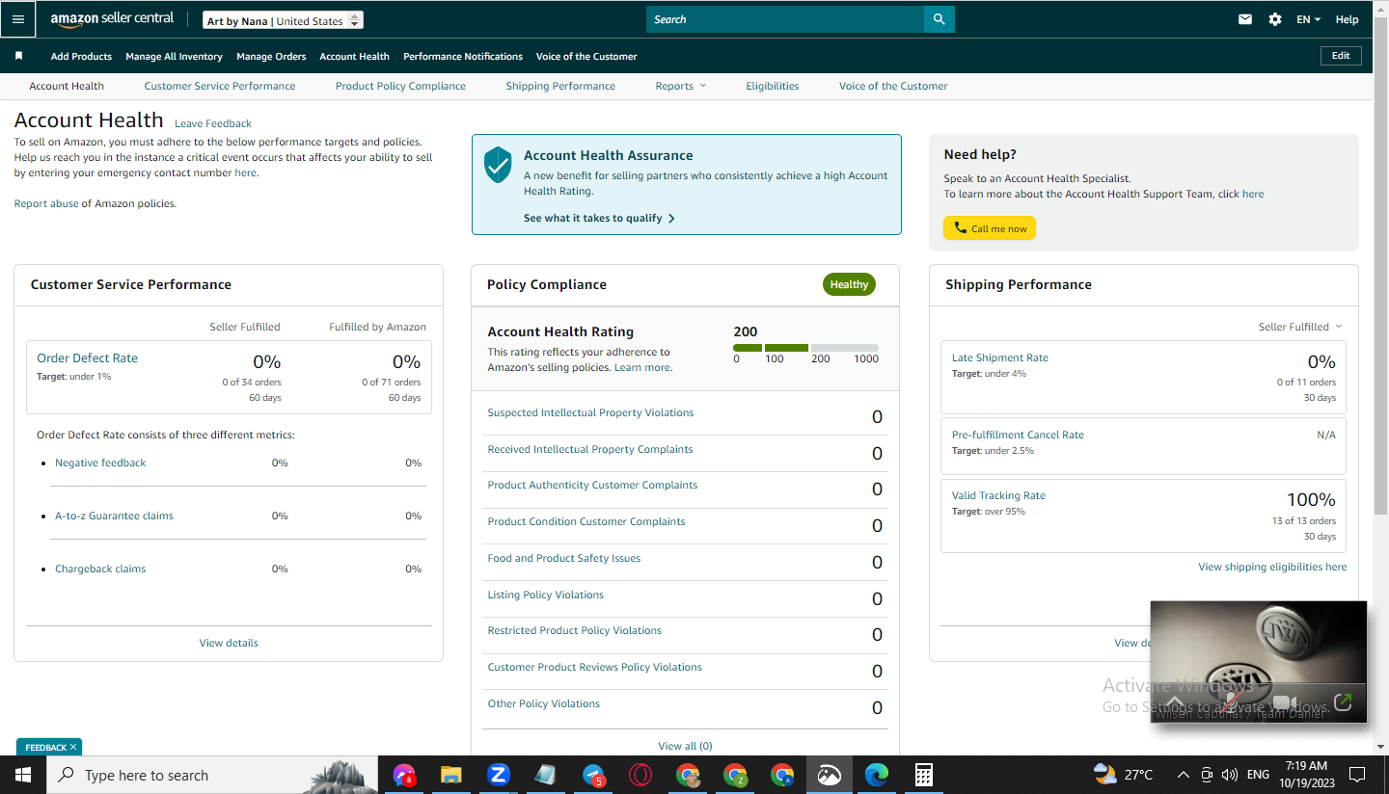The image size is (1389, 794).
Task: Click Learn more about Account Health Rating
Action: tap(642, 367)
